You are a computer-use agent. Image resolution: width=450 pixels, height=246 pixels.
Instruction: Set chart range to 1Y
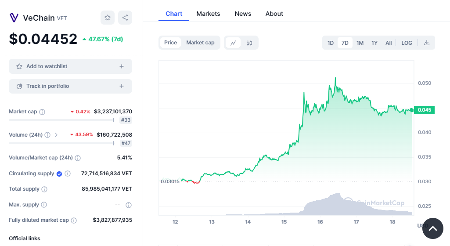pos(374,43)
